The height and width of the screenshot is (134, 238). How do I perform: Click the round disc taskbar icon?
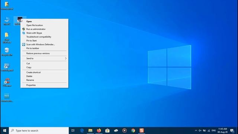pyautogui.click(x=125, y=131)
